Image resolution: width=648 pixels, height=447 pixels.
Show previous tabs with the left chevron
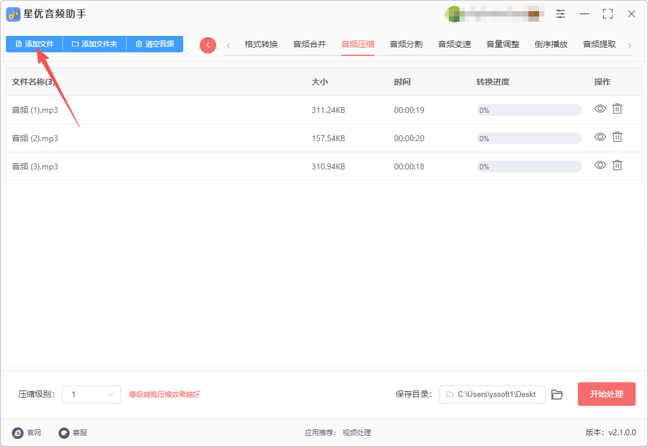(x=229, y=45)
